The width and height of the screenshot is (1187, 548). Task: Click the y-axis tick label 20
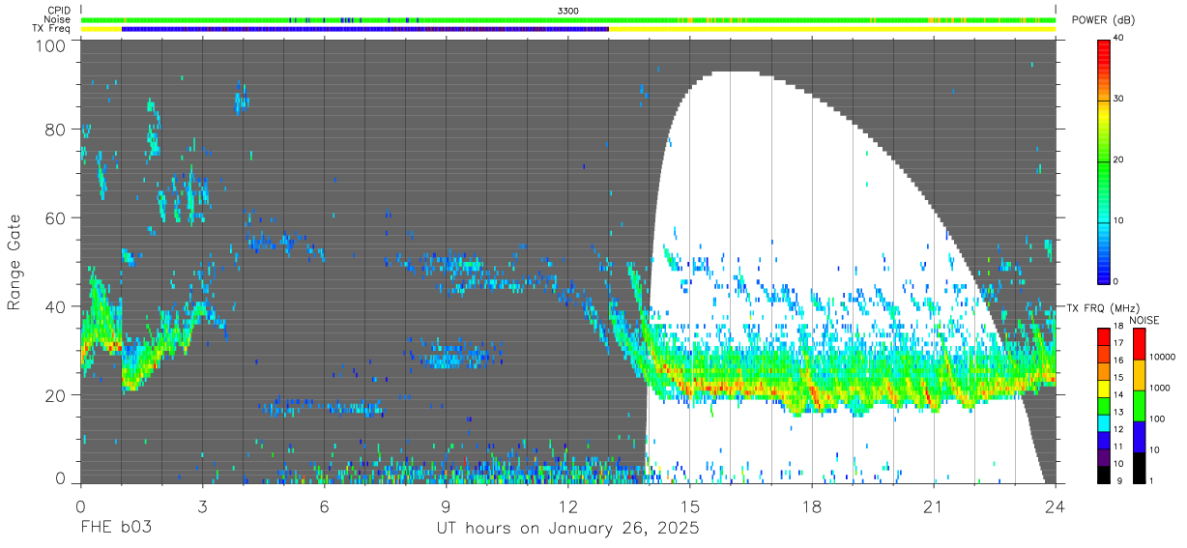[56, 395]
